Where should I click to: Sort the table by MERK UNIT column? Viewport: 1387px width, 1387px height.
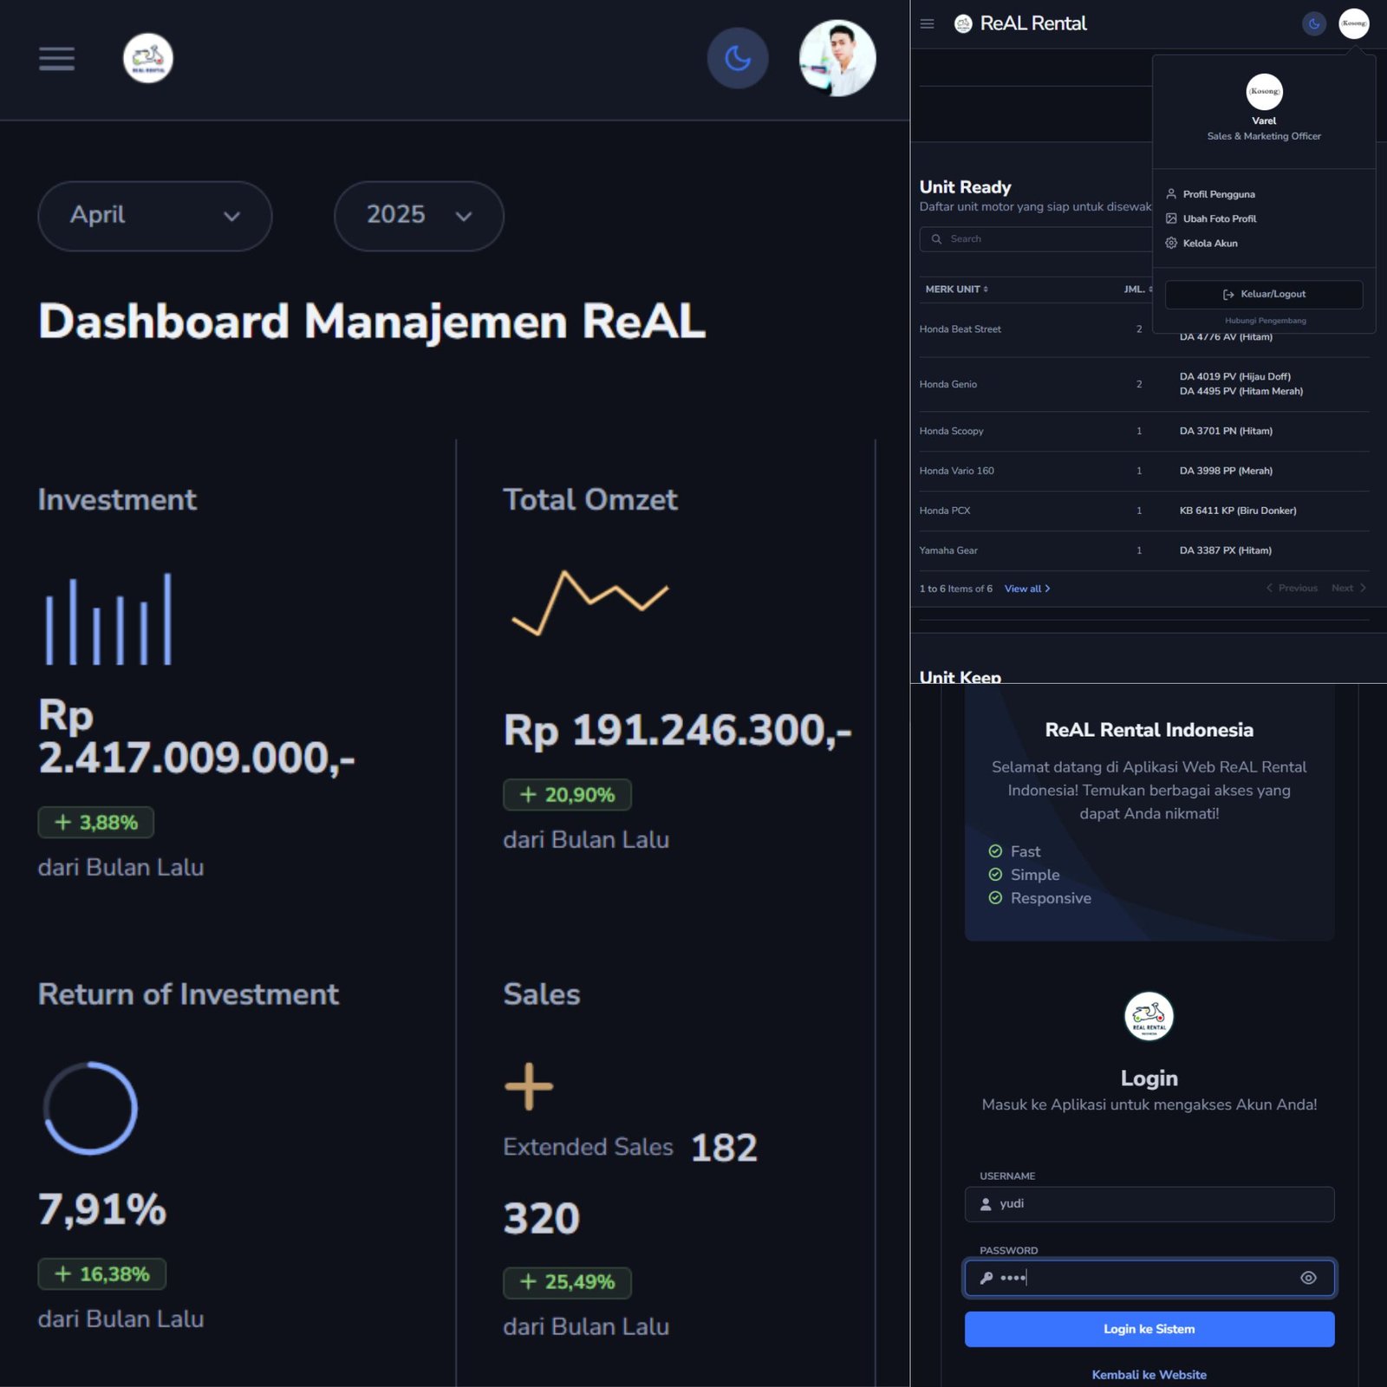[x=956, y=290]
